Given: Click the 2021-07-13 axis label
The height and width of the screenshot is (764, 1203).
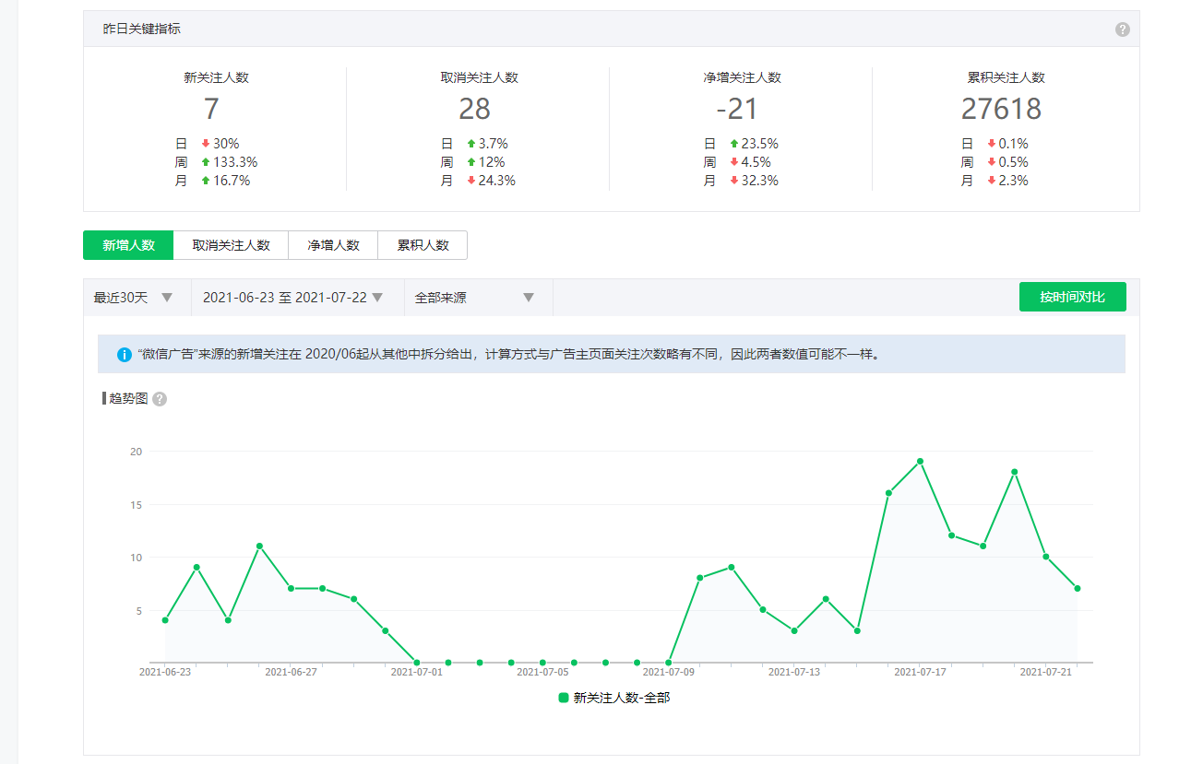Looking at the screenshot, I should (794, 673).
